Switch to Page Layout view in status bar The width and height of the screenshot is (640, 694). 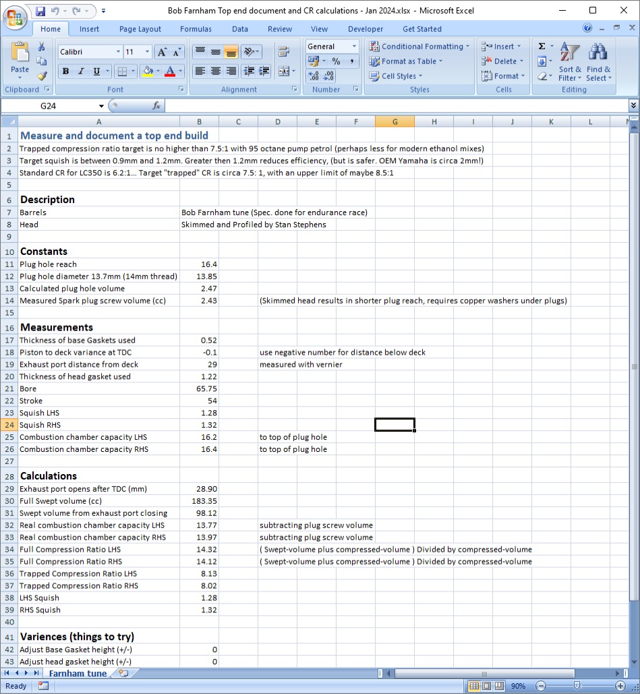486,686
